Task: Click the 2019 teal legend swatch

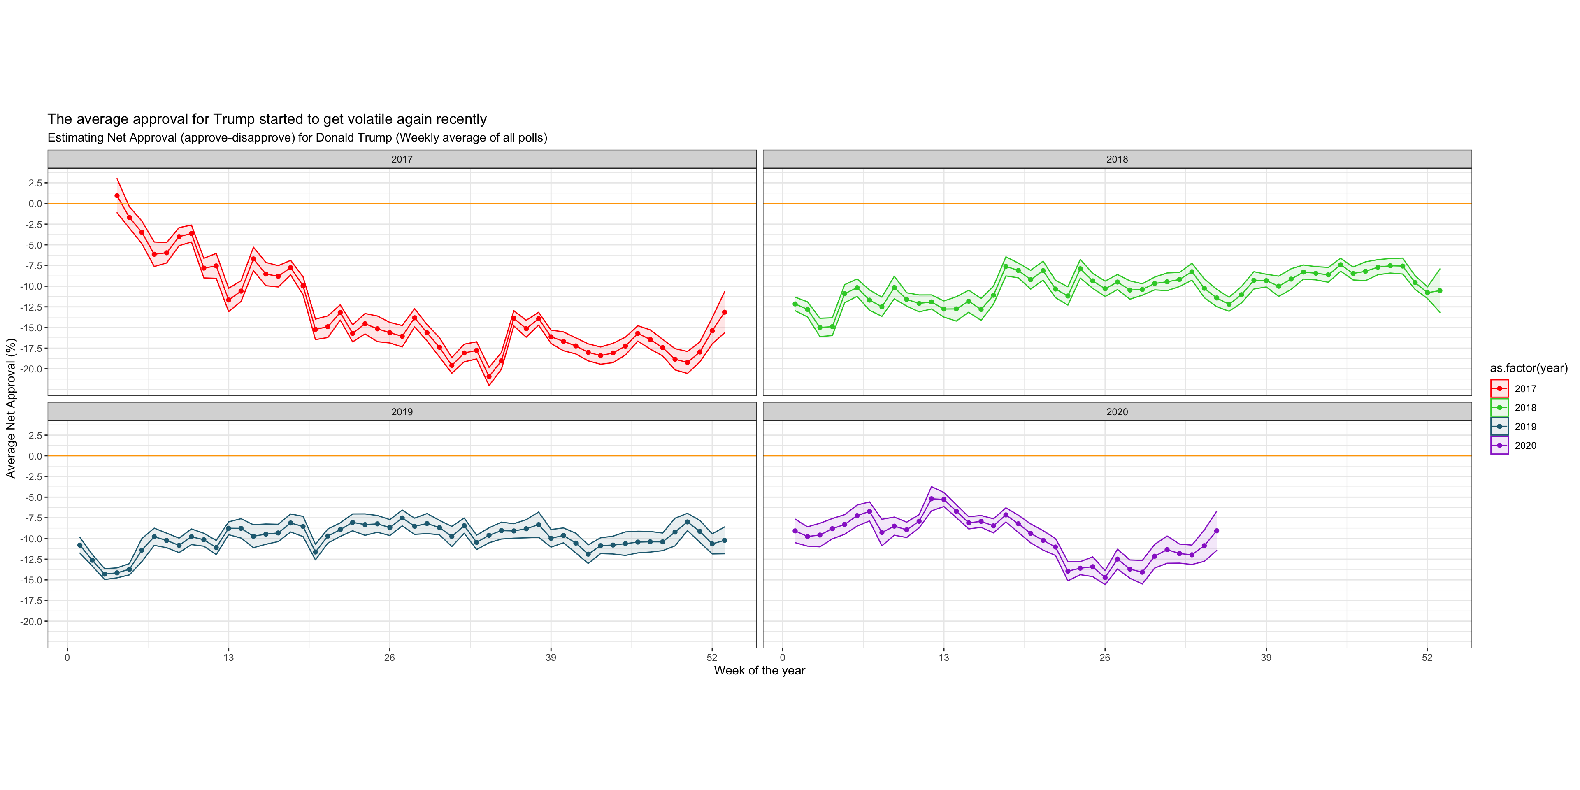Action: (x=1499, y=426)
